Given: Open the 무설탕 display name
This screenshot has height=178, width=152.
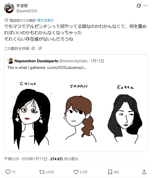Looking at the screenshot, I should coord(22,6).
